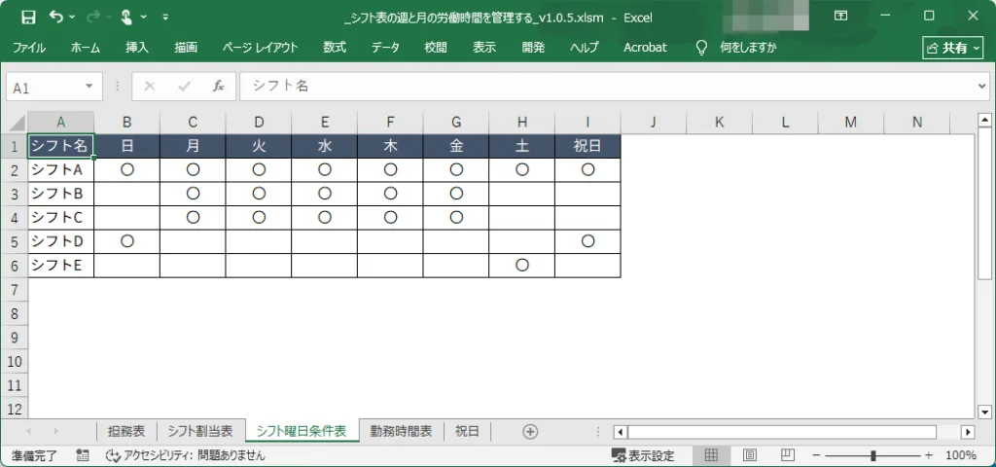Open Insert Function fx dialog
This screenshot has height=467, width=996.
(x=218, y=87)
